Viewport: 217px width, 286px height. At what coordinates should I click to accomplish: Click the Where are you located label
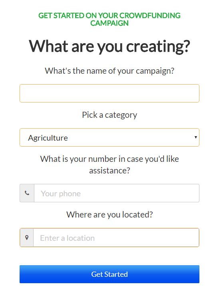(109, 215)
